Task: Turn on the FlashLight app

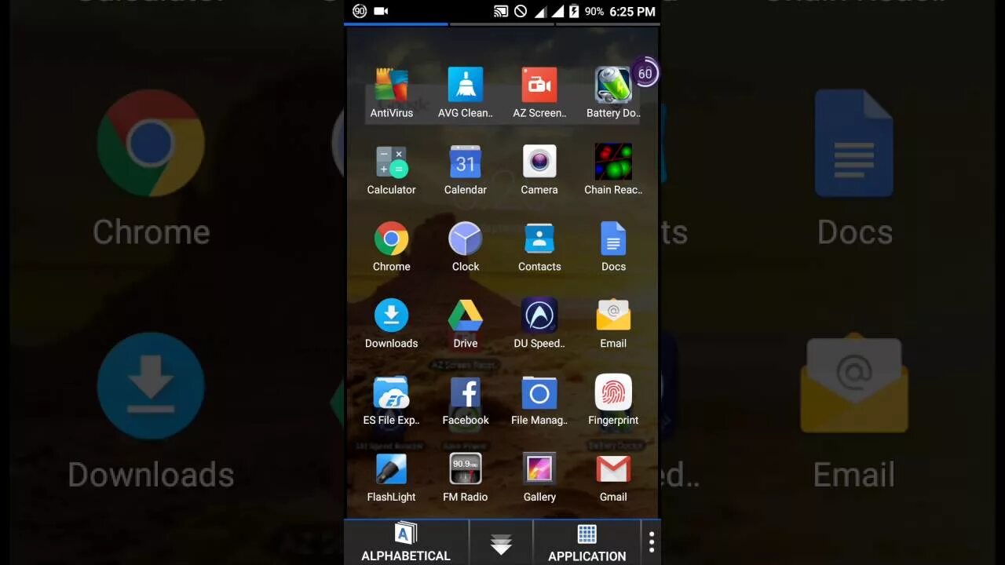Action: [391, 477]
